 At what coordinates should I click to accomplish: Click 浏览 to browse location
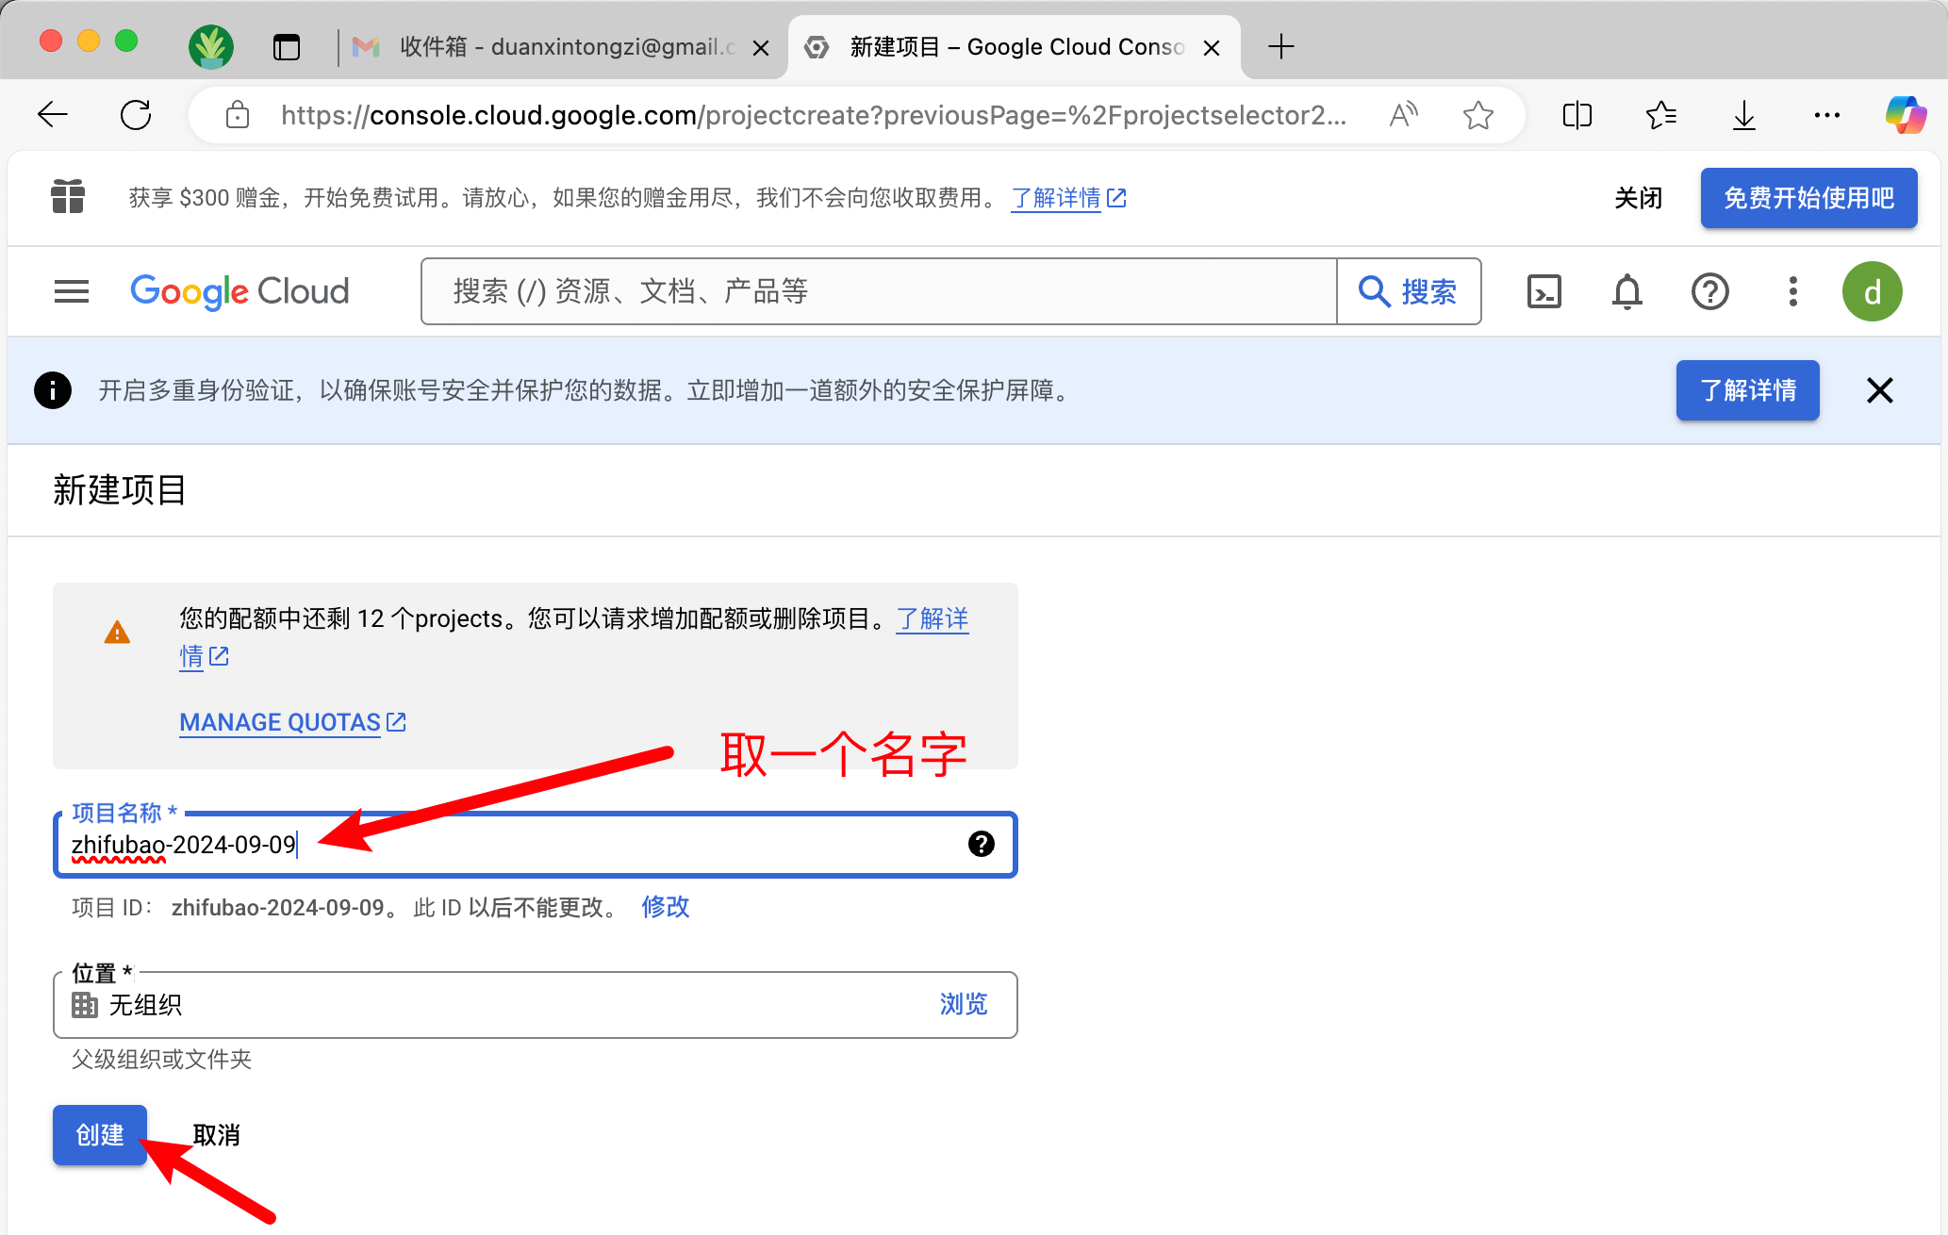point(963,1004)
